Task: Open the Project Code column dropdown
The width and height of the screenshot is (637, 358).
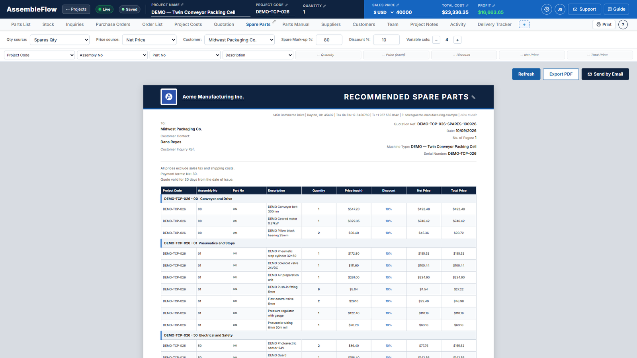Action: tap(39, 55)
